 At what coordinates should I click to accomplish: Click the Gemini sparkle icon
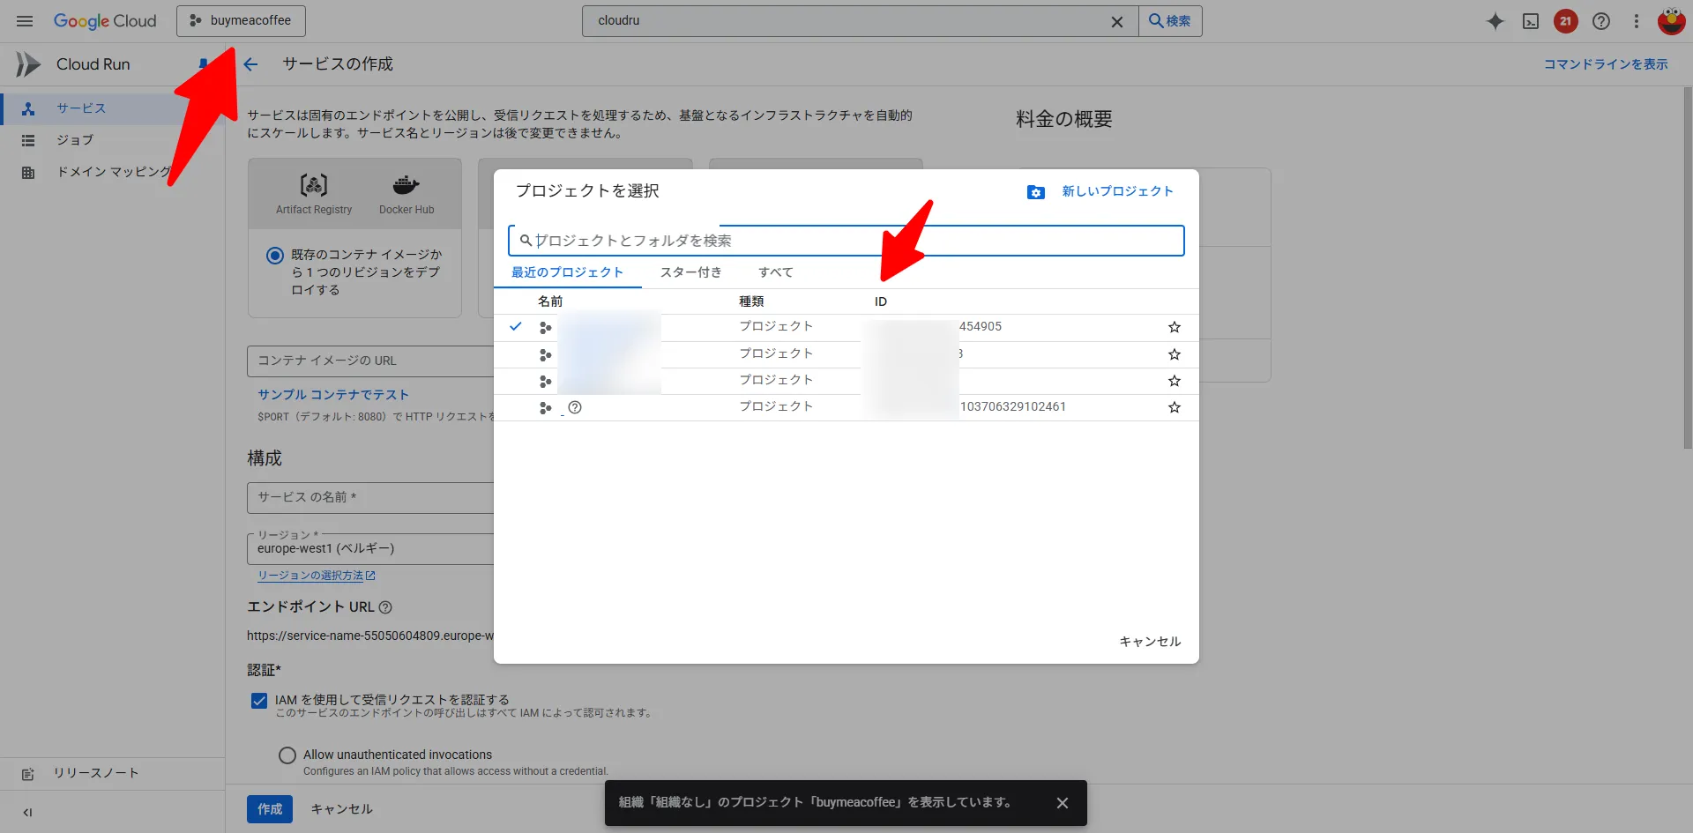[x=1495, y=21]
